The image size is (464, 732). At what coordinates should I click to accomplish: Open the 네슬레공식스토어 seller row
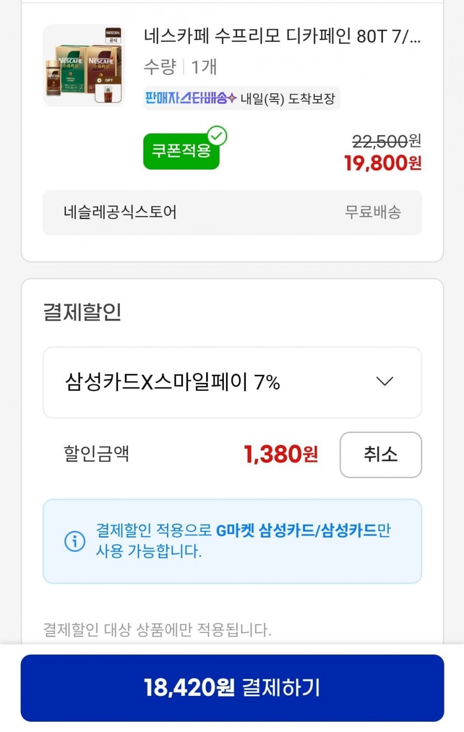pyautogui.click(x=232, y=212)
